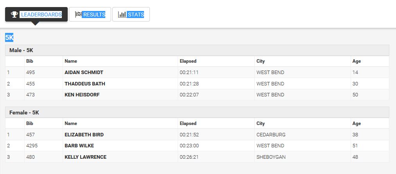Click the bar chart Stats icon

tap(122, 14)
